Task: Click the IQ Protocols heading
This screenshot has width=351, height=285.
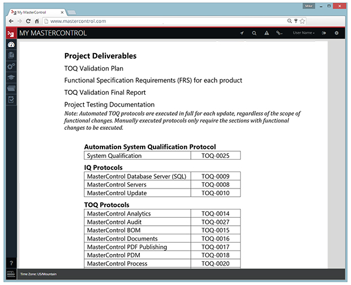Action: (x=104, y=168)
